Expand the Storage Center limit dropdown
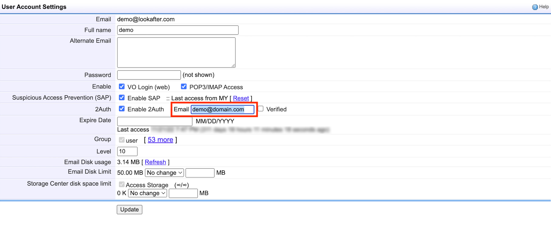The height and width of the screenshot is (229, 551). 147,193
